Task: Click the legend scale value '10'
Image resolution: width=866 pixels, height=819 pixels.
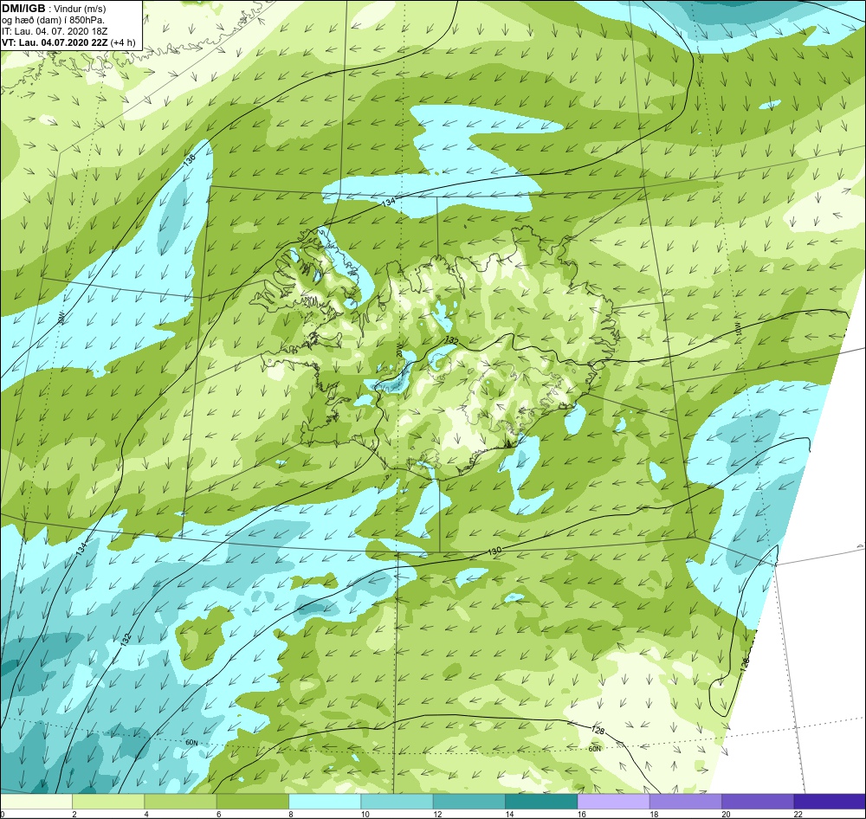Action: click(365, 814)
